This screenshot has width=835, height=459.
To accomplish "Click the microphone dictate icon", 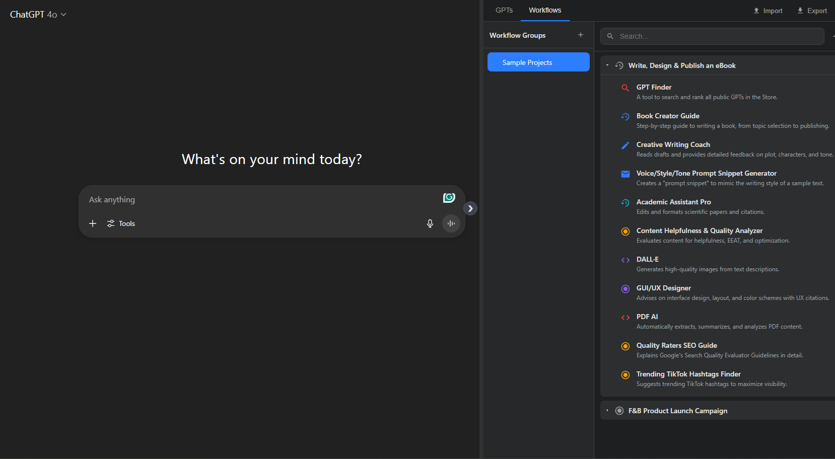I will click(x=430, y=223).
